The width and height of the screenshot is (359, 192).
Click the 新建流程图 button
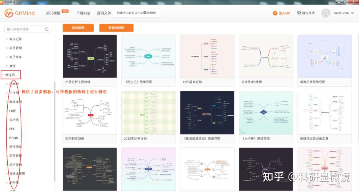pos(116,28)
